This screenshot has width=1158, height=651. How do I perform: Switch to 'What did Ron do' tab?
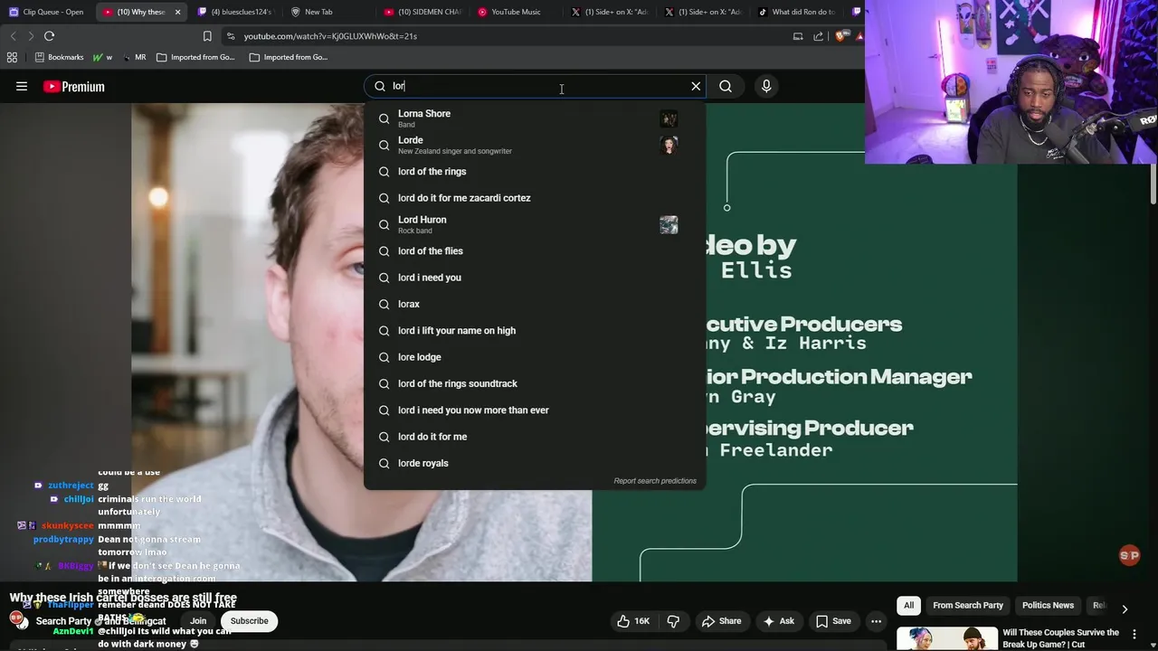tap(796, 12)
